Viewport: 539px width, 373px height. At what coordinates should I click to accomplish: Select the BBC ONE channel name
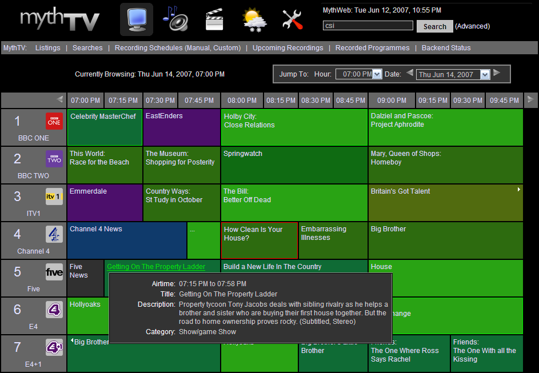tap(34, 138)
